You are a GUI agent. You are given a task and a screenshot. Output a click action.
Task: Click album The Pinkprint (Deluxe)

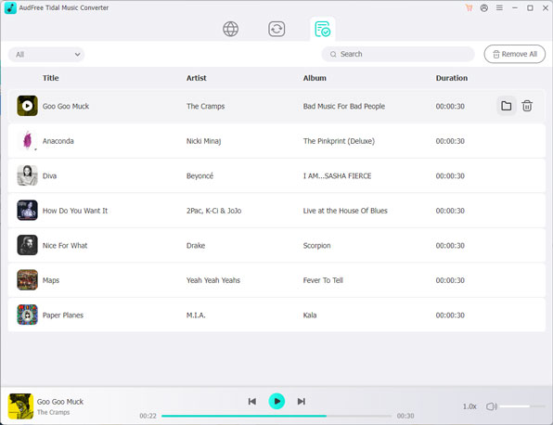pos(339,141)
